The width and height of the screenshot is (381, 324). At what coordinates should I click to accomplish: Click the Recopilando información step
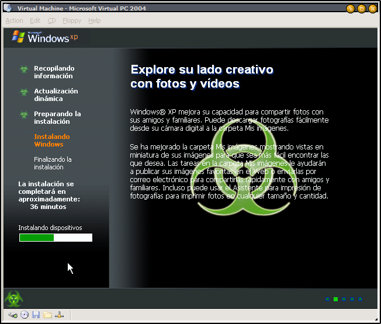54,72
